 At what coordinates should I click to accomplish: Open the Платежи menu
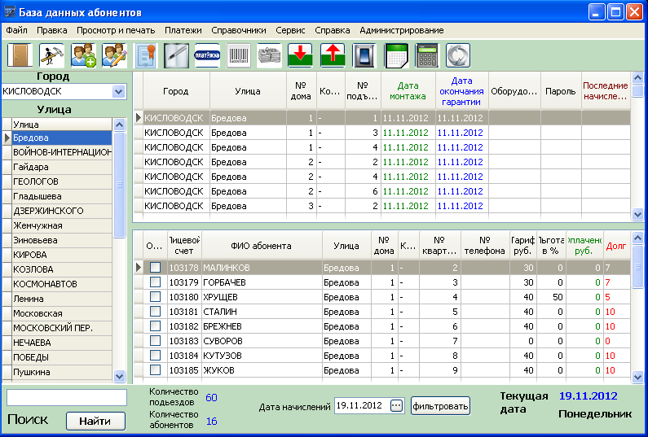183,30
